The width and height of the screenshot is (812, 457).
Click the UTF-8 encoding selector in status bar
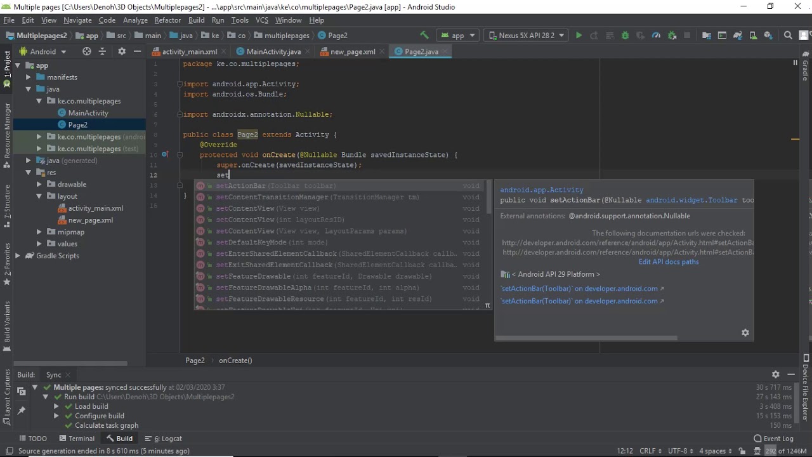(680, 451)
